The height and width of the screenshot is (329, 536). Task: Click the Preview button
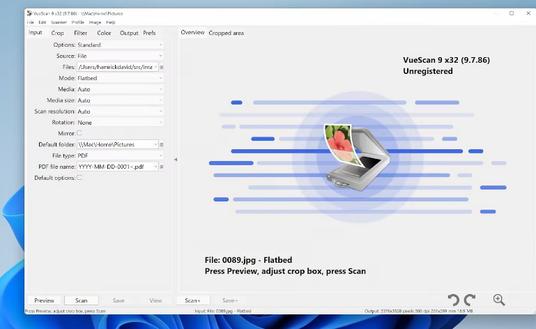pos(44,300)
